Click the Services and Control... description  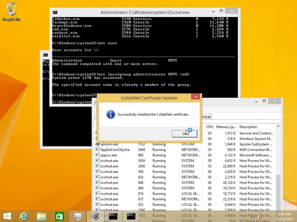pyautogui.click(x=256, y=133)
